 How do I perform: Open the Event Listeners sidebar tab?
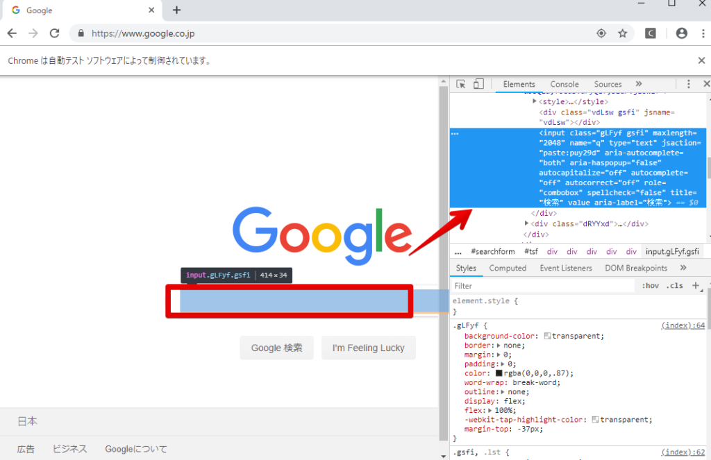click(x=566, y=269)
